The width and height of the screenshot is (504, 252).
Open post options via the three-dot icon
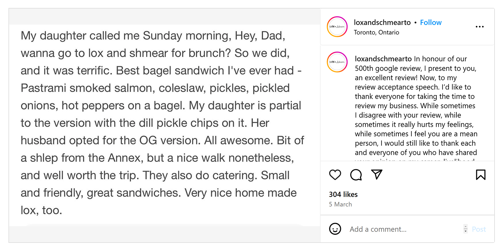479,27
